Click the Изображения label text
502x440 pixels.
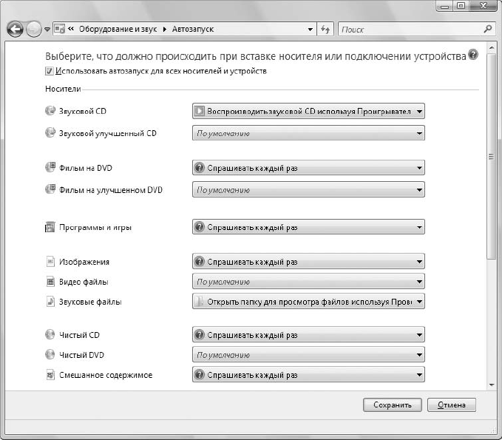tap(84, 262)
